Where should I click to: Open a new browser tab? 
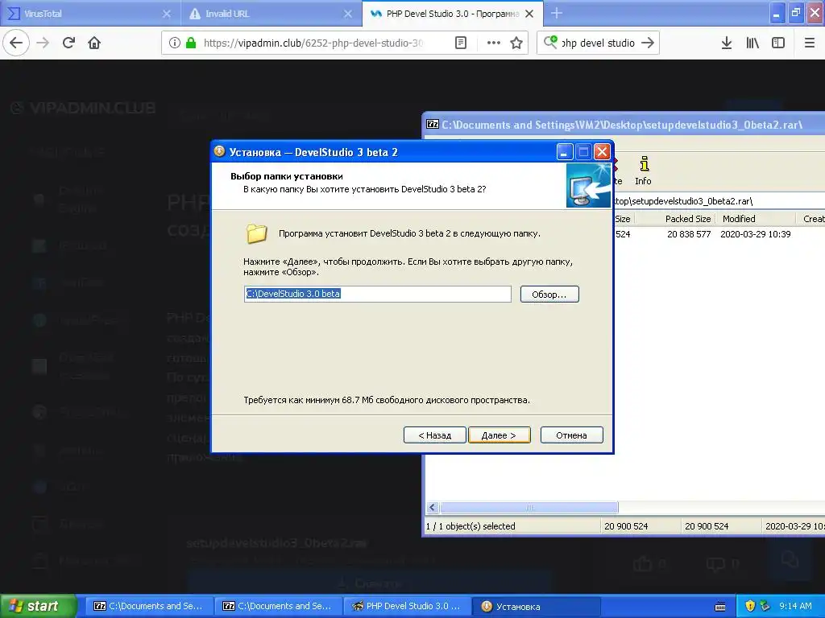(x=556, y=14)
